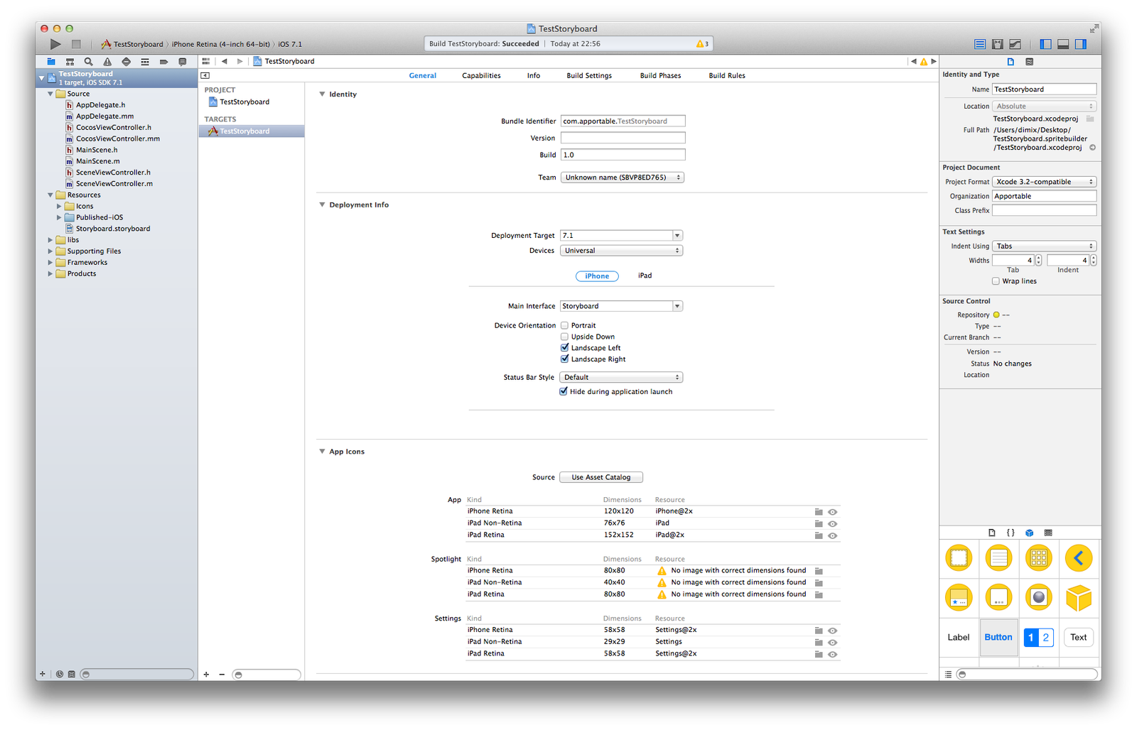Uncheck Landscape Left orientation
Image resolution: width=1137 pixels, height=730 pixels.
(564, 348)
